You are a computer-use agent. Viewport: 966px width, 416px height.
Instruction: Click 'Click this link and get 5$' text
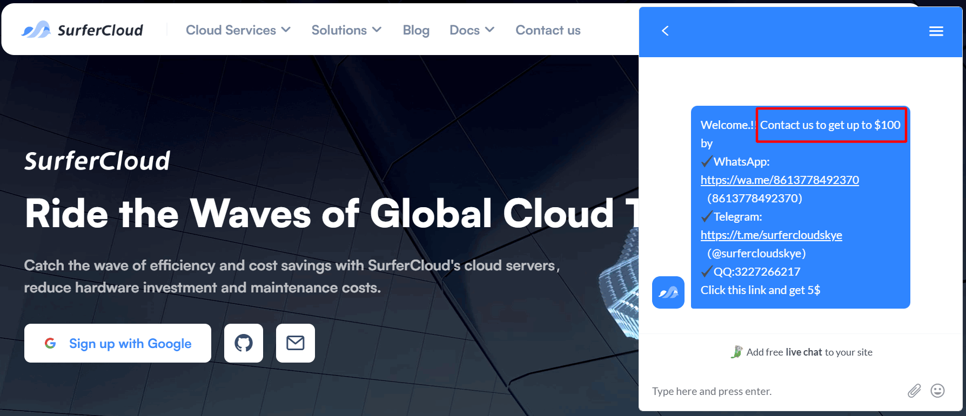[x=760, y=290]
